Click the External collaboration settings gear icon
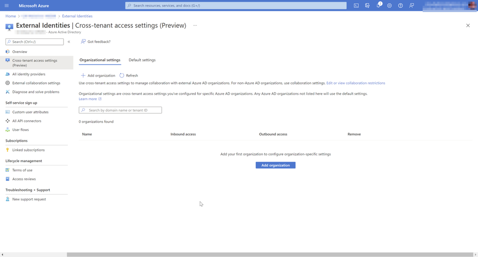Screen dimensions: 478x257 point(8,83)
